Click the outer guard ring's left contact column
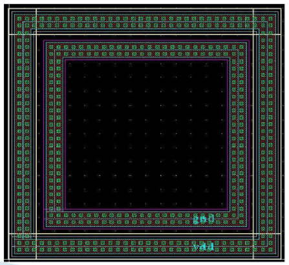This screenshot has height=265, width=289. (x=23, y=134)
